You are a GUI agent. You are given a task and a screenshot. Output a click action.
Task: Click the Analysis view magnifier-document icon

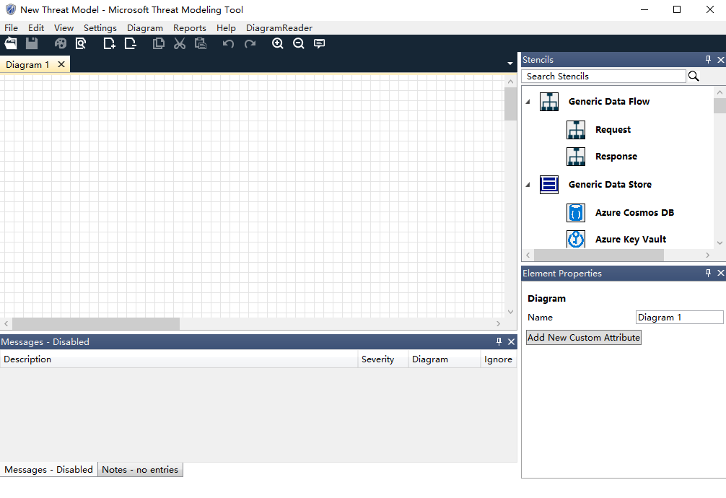click(x=81, y=44)
